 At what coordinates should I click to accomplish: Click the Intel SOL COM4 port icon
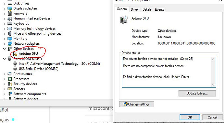pos(15,64)
